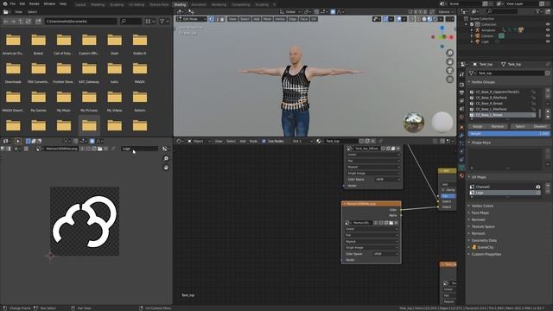Open the Edit Mode dropdown in viewport
Screen dimensions: 553x311
[x=192, y=19]
